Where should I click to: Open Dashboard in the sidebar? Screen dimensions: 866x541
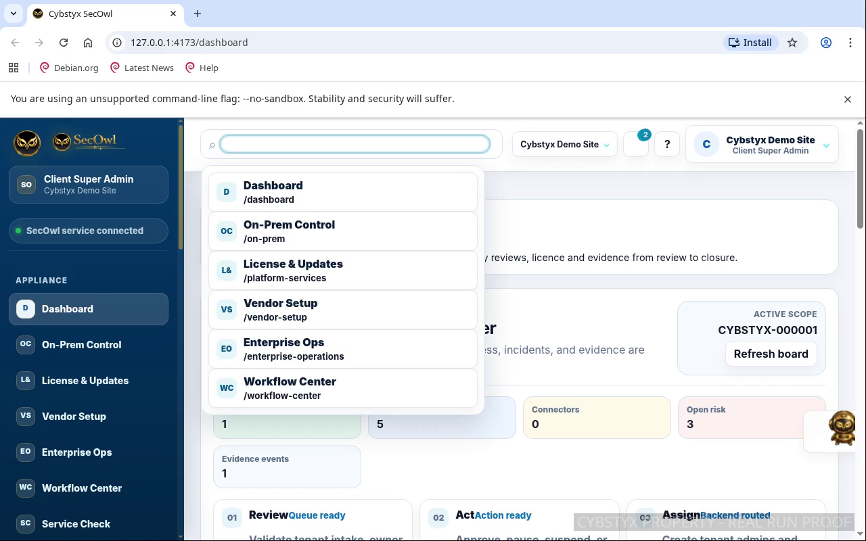tap(89, 309)
